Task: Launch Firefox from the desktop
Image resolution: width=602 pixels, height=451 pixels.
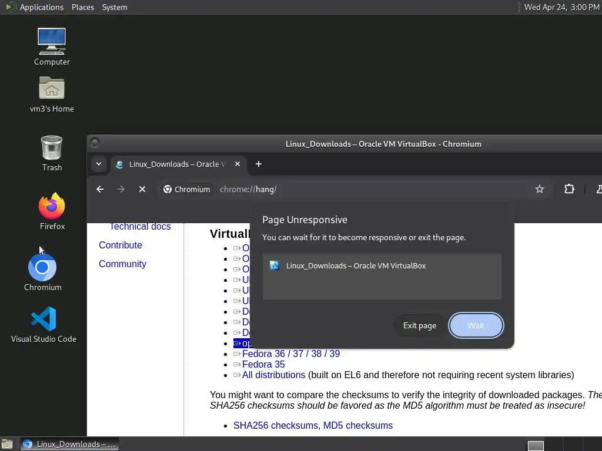Action: pos(52,211)
